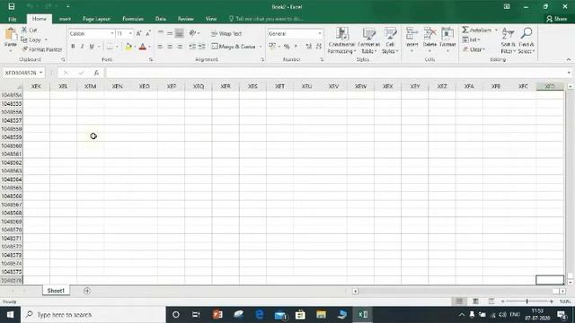Toggle Bold formatting
Screen dimensions: 575x323
[x=73, y=47]
